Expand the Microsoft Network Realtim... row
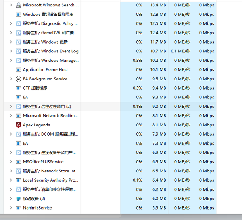This screenshot has width=242, height=220. (x=11, y=116)
